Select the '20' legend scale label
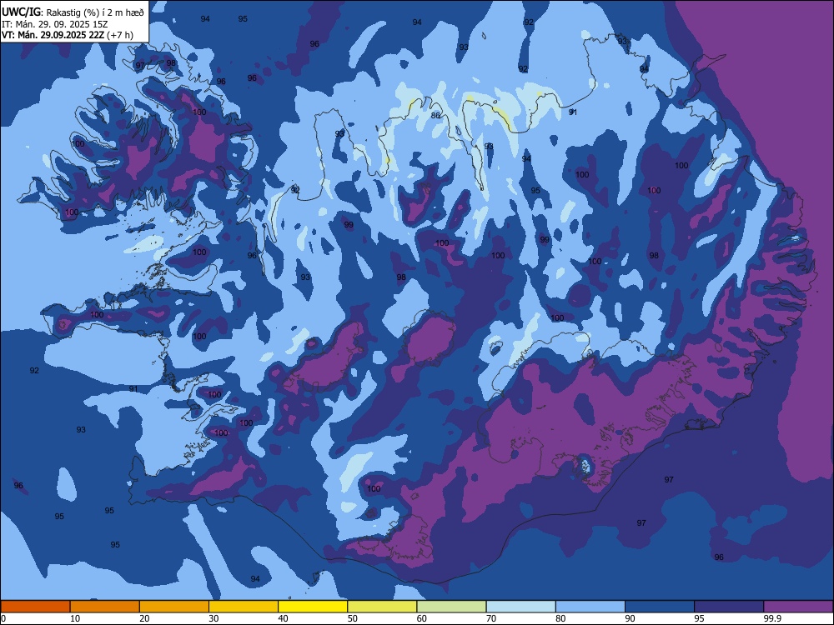This screenshot has height=625, width=834. click(144, 618)
